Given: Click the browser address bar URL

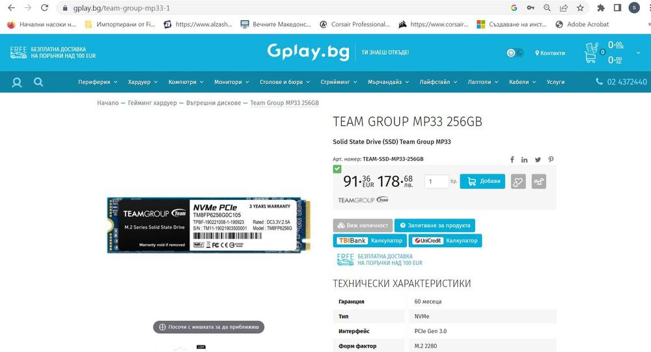Looking at the screenshot, I should pyautogui.click(x=121, y=8).
